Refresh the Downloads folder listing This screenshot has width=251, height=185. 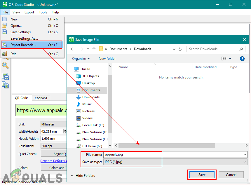[x=180, y=49]
